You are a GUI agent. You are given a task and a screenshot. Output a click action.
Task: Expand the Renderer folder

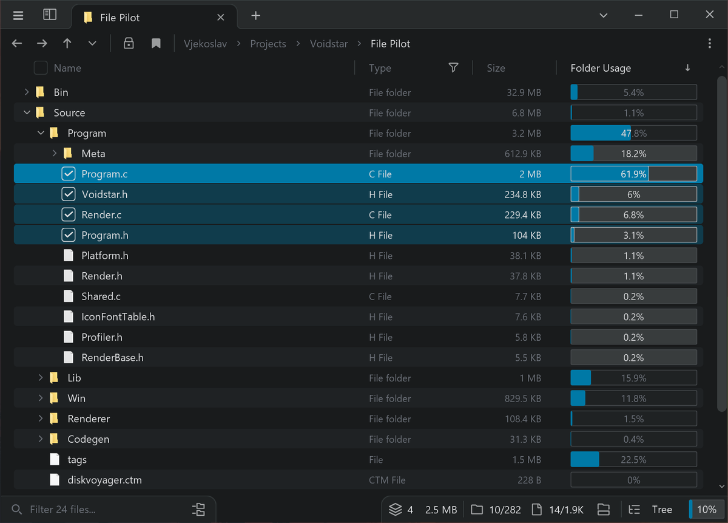[x=41, y=419]
